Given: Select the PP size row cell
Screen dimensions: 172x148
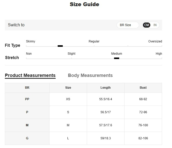Looking at the screenshot, I should pyautogui.click(x=27, y=99).
